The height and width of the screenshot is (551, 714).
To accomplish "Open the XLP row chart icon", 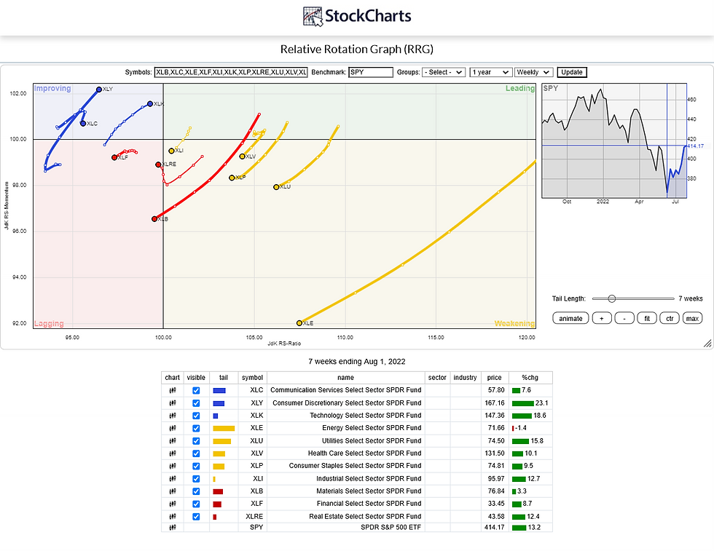I will [x=173, y=466].
